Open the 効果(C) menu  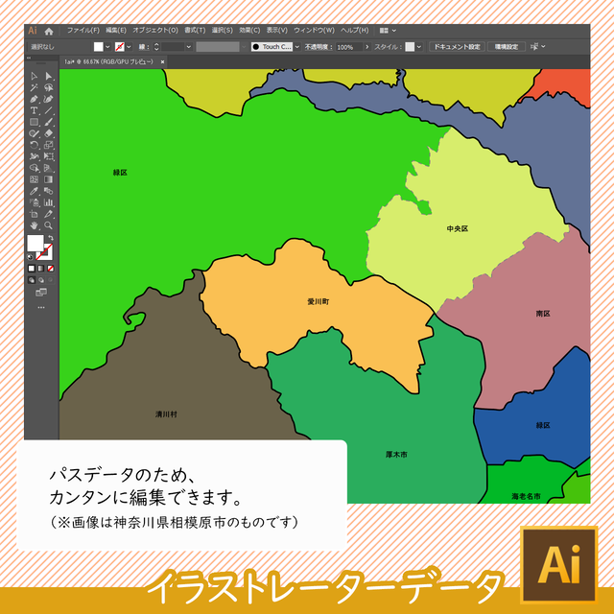(x=249, y=31)
